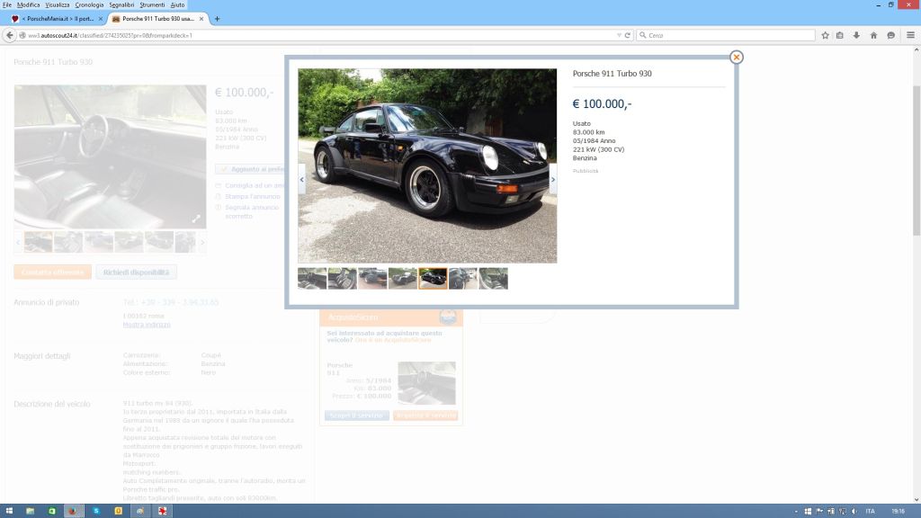The height and width of the screenshot is (518, 921).
Task: Show bookmarks list icon
Action: coord(840,35)
